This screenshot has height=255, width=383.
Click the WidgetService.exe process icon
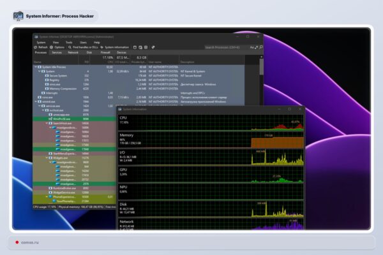coord(50,193)
